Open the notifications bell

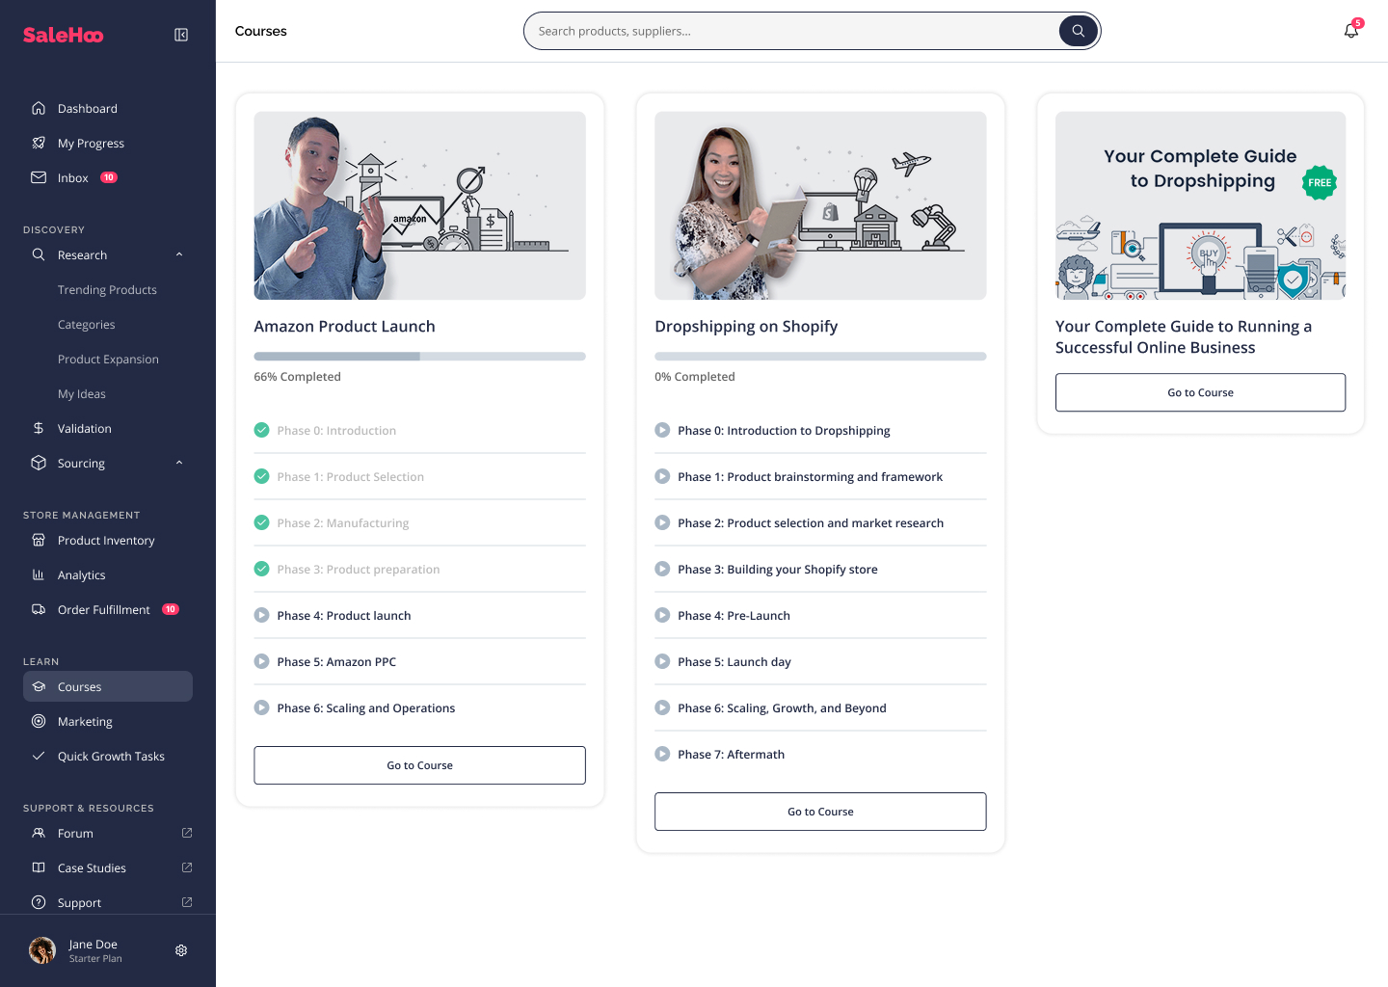[1351, 31]
